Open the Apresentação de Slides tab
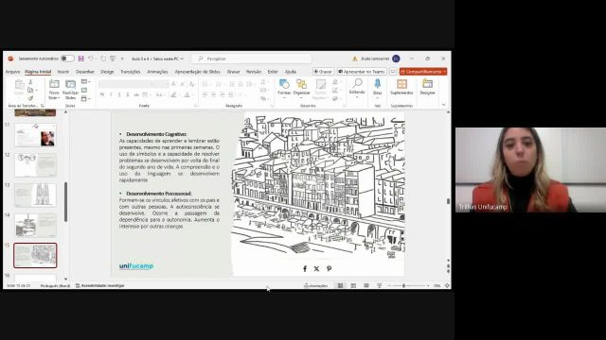Image resolution: width=606 pixels, height=340 pixels. coord(197,72)
